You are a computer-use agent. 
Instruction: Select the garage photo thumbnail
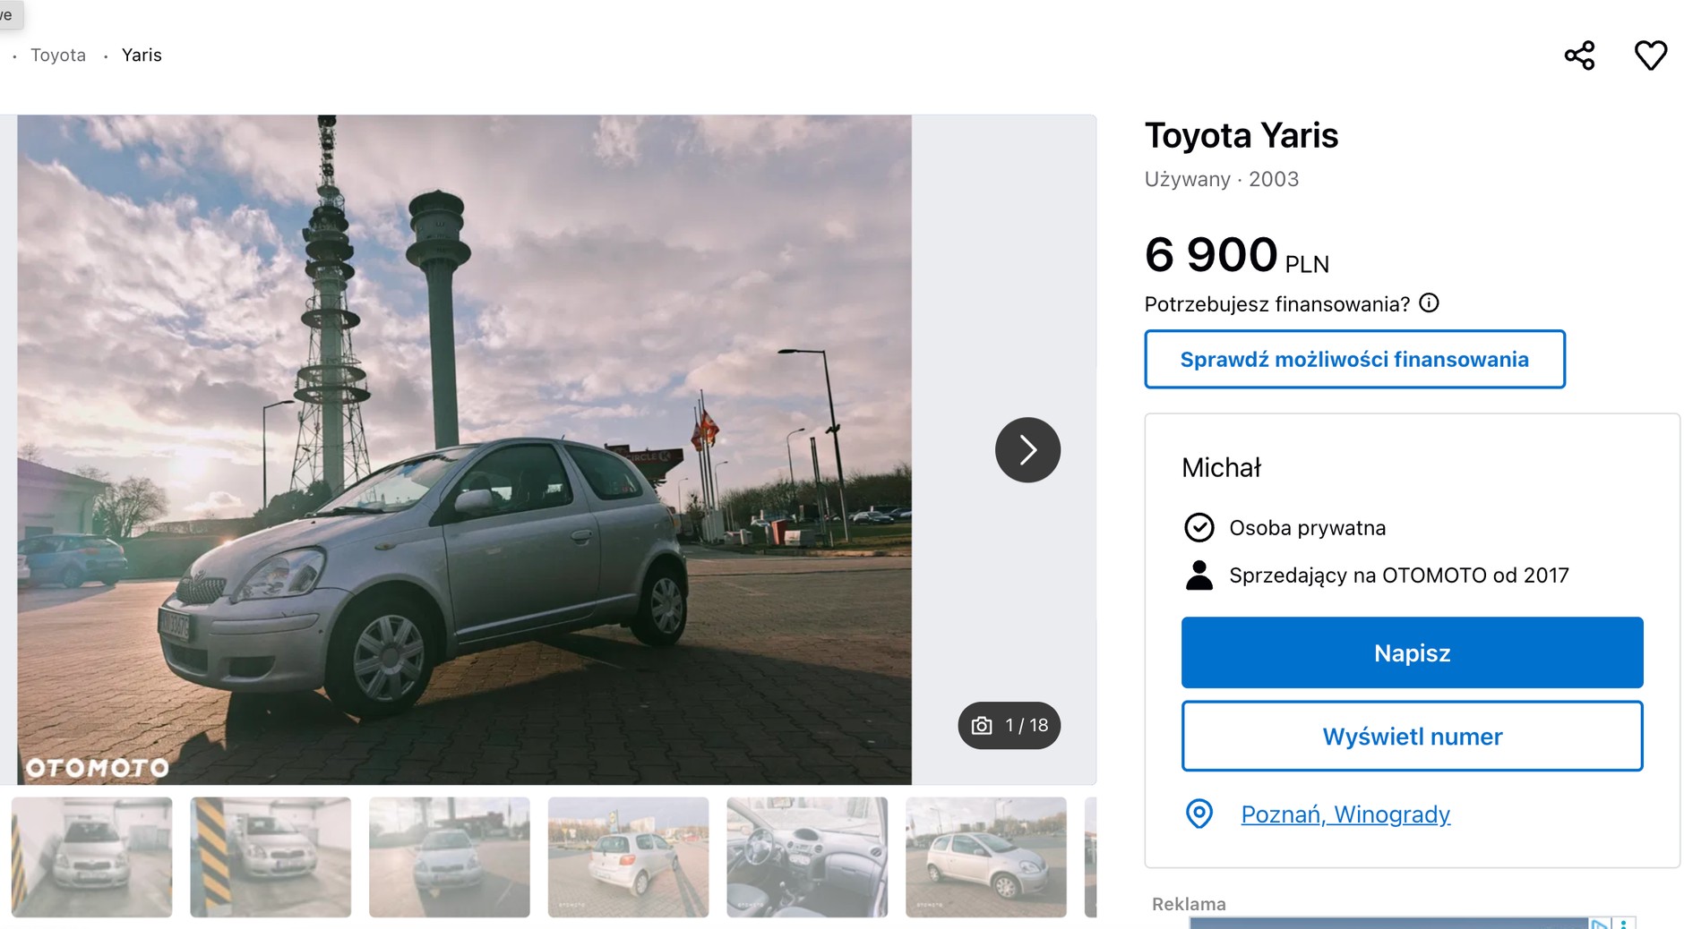pos(90,857)
